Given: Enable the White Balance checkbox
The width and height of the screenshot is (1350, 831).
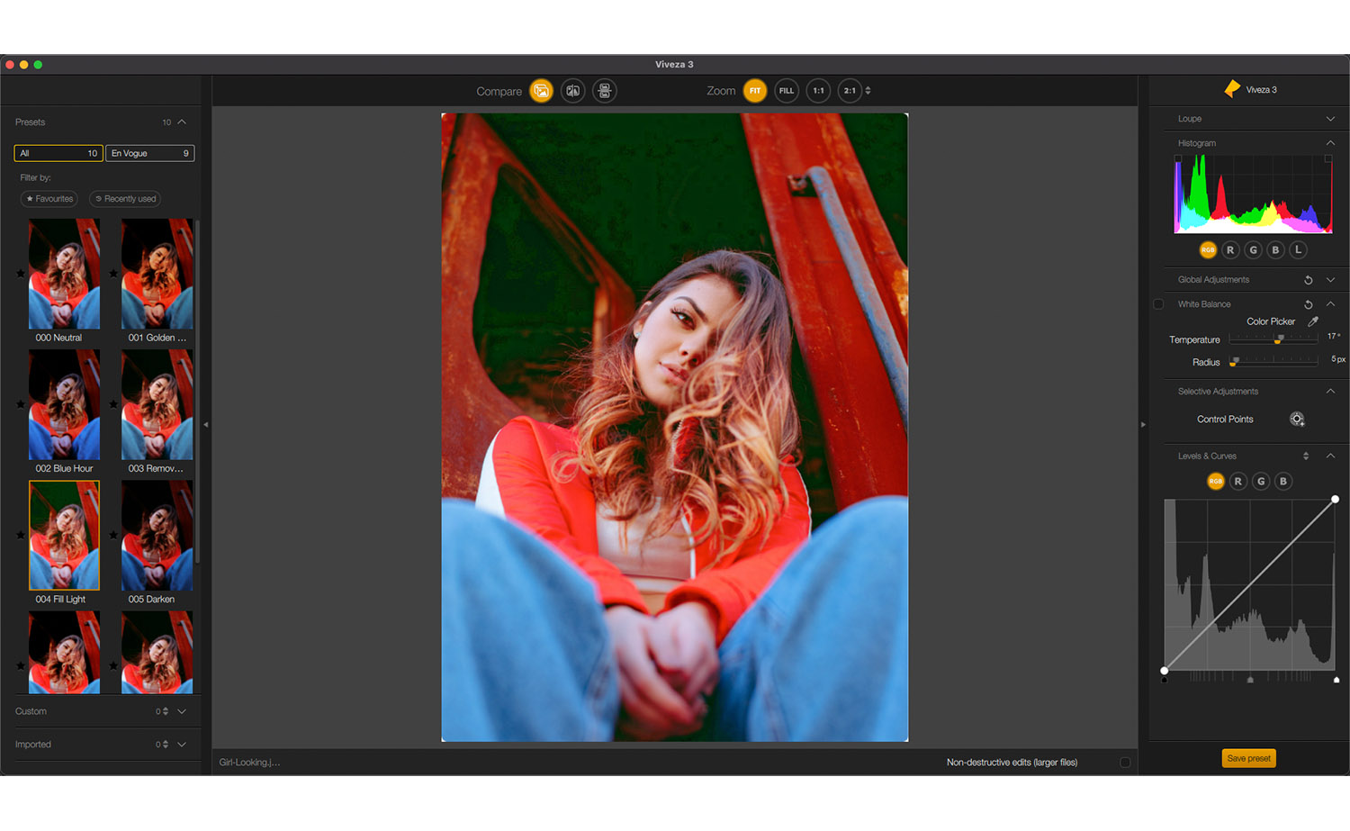Looking at the screenshot, I should (1158, 304).
